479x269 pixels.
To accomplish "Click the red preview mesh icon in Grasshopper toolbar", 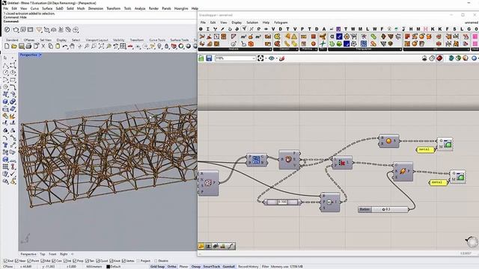I will click(x=439, y=58).
